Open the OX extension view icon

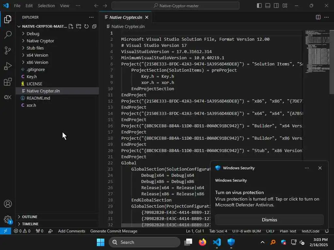[8, 97]
